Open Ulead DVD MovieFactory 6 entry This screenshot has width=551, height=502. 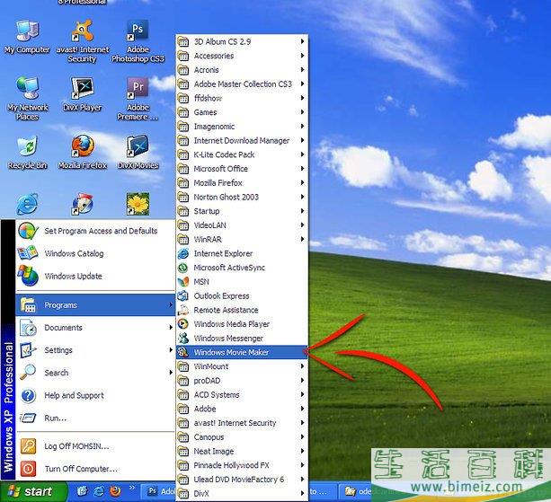pyautogui.click(x=242, y=480)
